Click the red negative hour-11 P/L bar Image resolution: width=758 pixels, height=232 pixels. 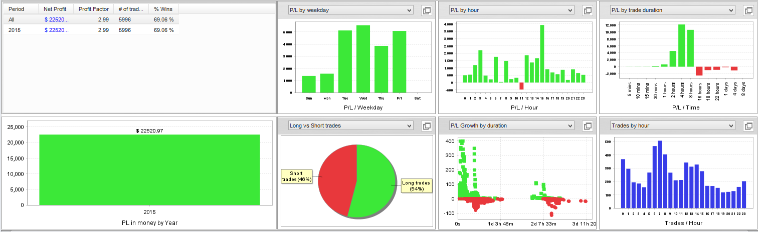(x=521, y=86)
